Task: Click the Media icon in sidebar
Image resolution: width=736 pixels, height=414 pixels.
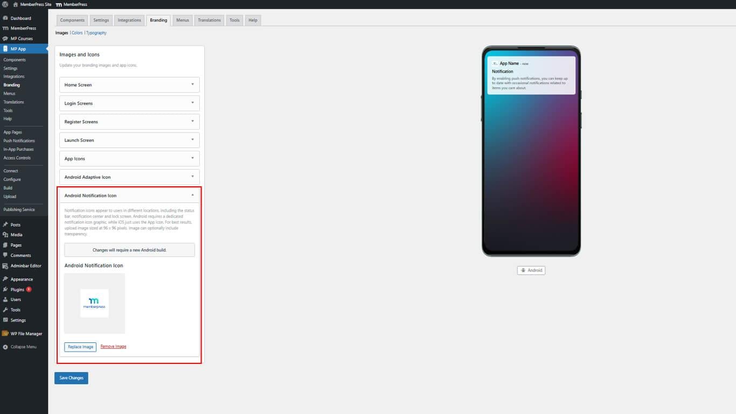Action: click(5, 235)
